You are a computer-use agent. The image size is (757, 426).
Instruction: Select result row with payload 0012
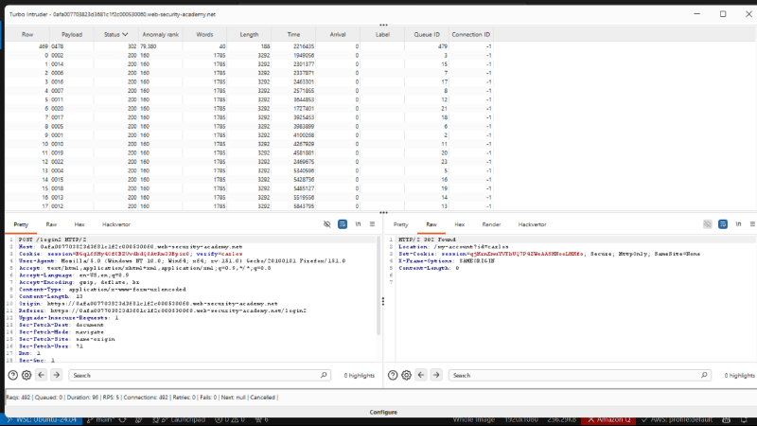point(249,206)
